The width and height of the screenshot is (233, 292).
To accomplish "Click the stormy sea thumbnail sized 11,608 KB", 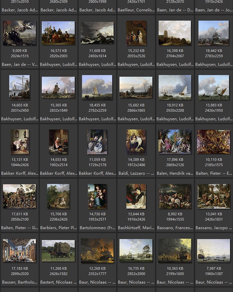I will tap(97, 33).
